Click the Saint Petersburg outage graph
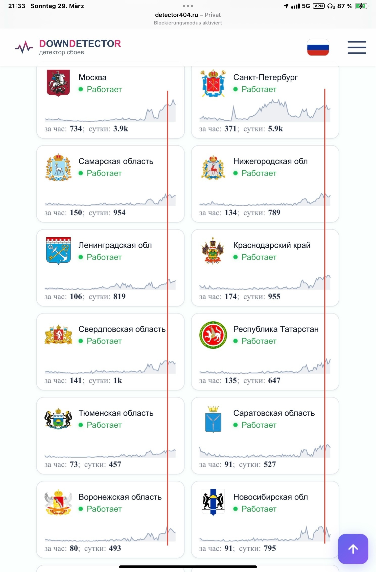 pos(265,112)
